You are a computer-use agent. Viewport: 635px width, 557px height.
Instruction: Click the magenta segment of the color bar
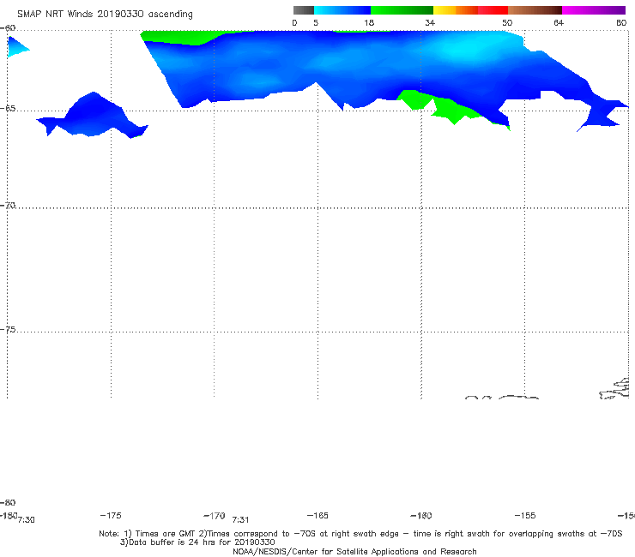594,10
